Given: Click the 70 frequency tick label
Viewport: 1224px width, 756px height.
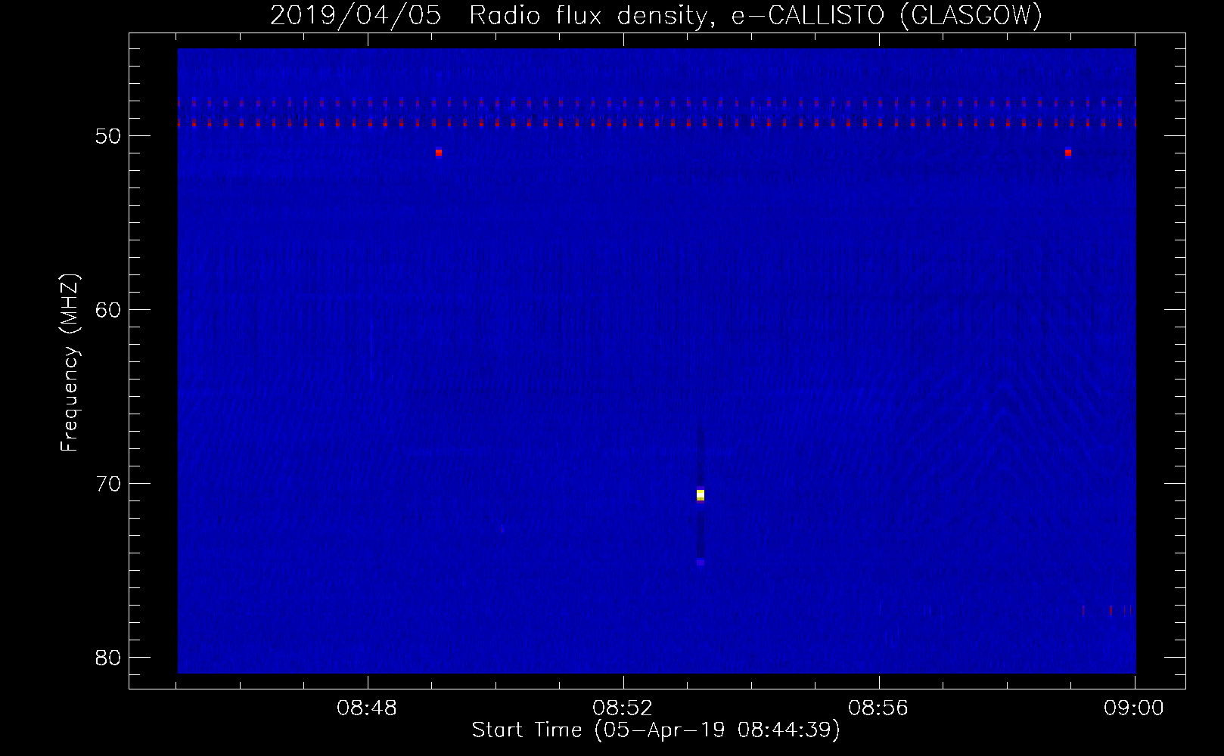Looking at the screenshot, I should click(108, 484).
